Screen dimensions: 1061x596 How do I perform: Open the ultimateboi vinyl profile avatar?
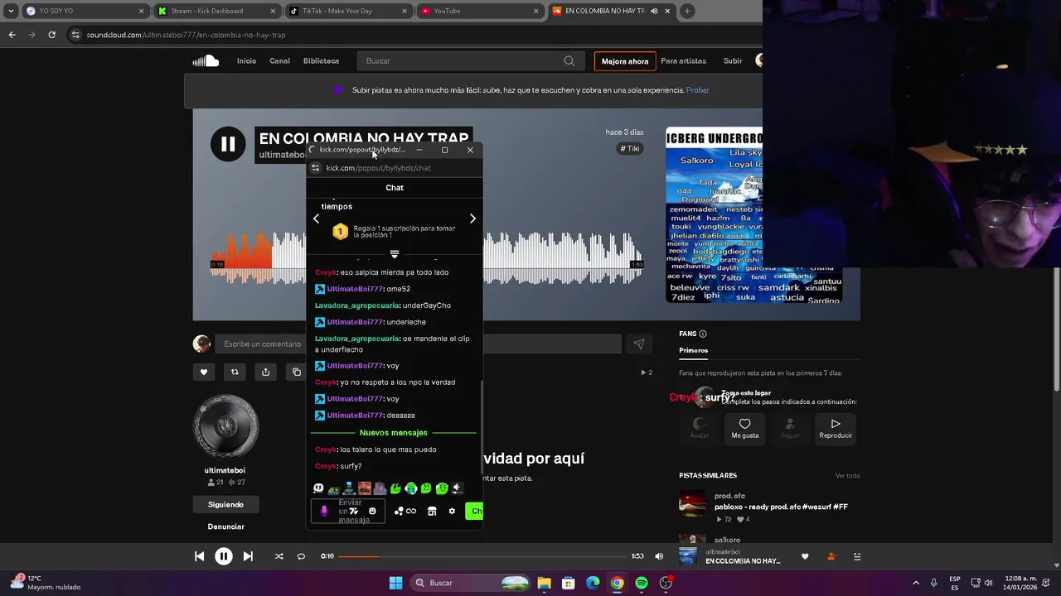tap(225, 426)
